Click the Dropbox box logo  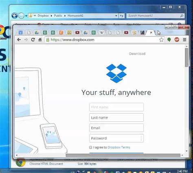pyautogui.click(x=116, y=73)
